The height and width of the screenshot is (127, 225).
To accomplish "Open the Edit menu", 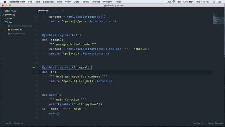I will coord(38,2).
